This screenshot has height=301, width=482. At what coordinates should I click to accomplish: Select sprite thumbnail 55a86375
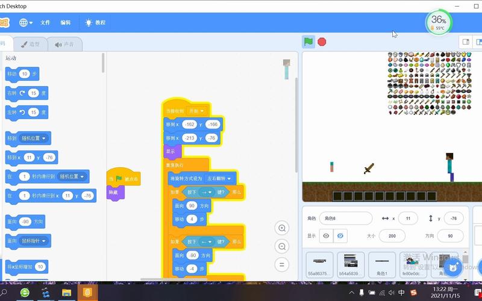319,265
